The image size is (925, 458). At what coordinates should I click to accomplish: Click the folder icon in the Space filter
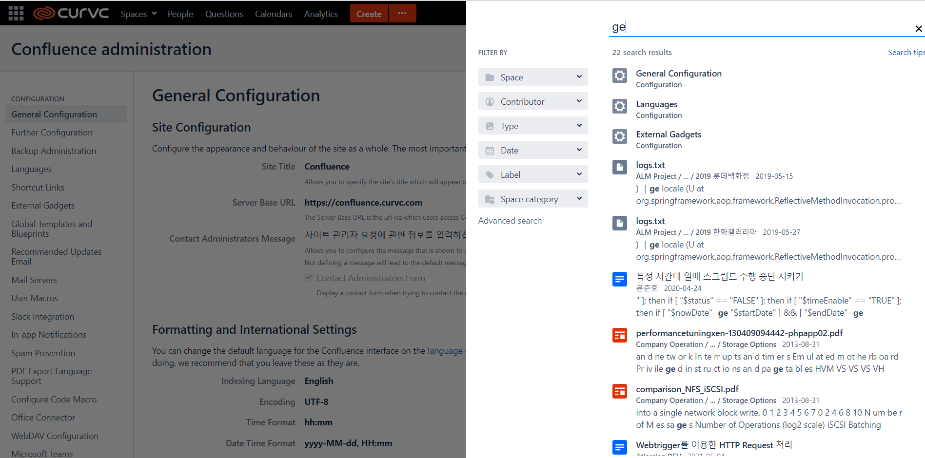coord(490,77)
